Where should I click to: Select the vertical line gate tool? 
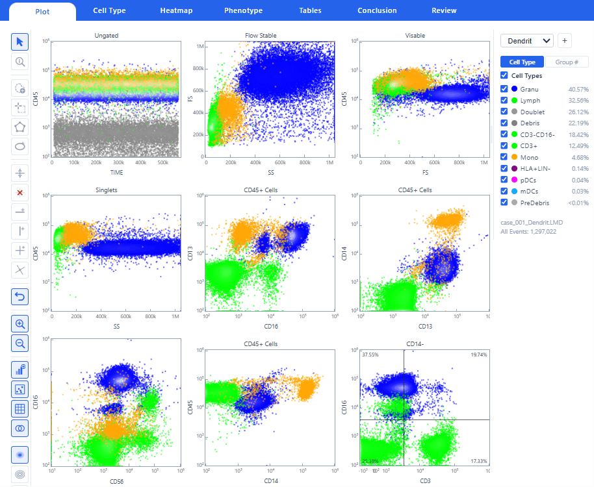click(19, 231)
